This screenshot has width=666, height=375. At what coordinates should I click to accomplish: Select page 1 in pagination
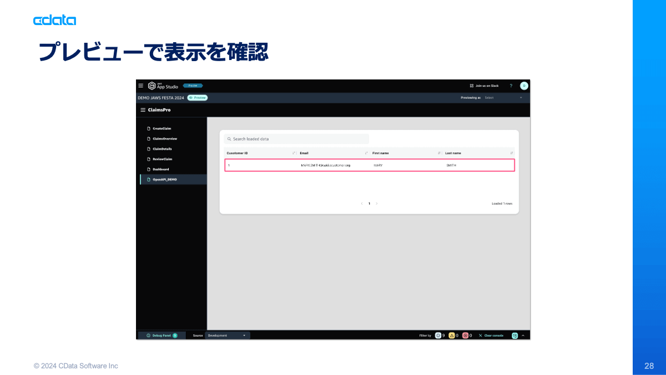(369, 203)
